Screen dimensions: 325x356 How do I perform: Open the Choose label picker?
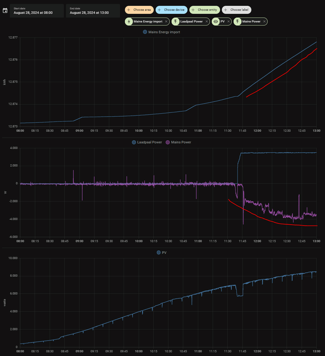237,10
